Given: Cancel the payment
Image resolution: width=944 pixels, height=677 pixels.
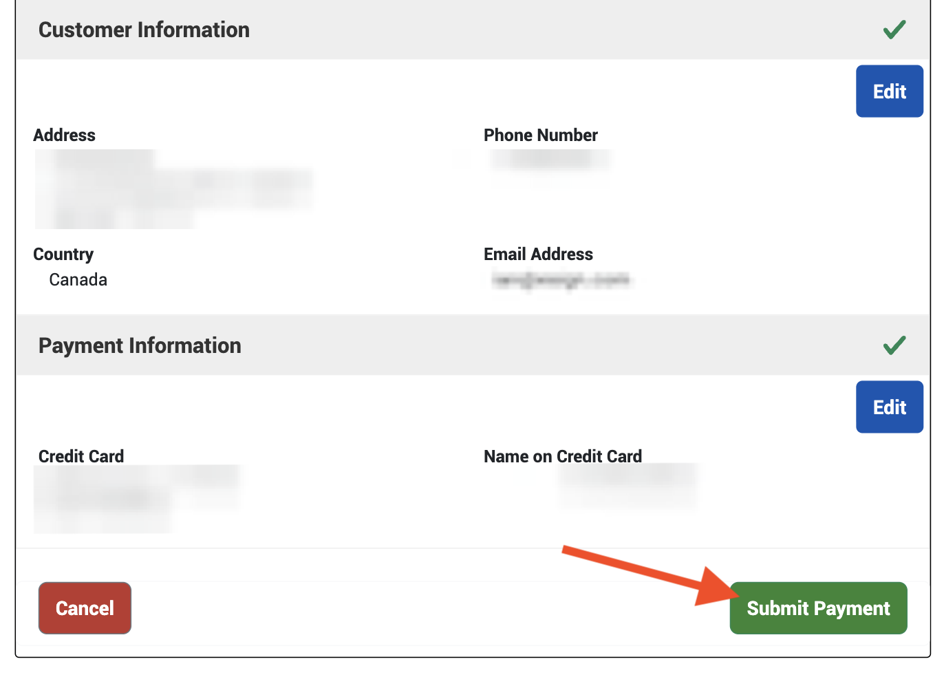Looking at the screenshot, I should point(85,608).
